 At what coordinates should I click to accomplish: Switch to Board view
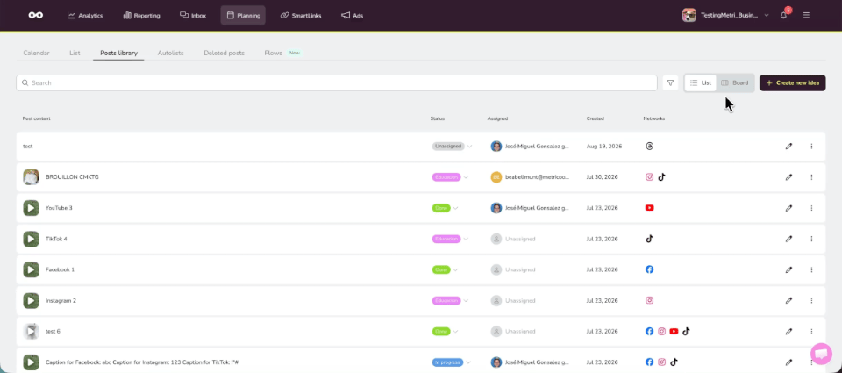[x=735, y=82]
